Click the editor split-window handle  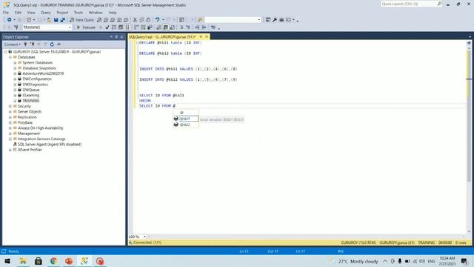[469, 43]
